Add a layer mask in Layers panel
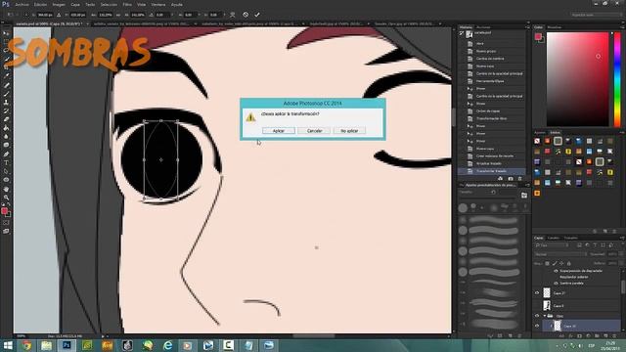626x352 pixels. (x=580, y=336)
